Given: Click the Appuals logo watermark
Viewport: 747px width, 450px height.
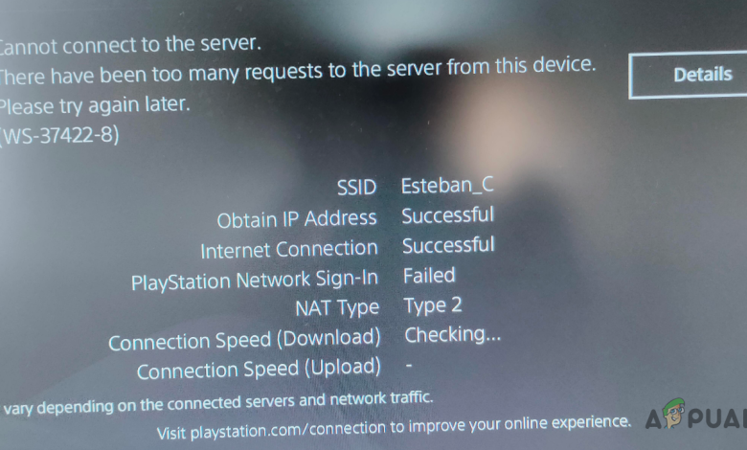Looking at the screenshot, I should (696, 416).
